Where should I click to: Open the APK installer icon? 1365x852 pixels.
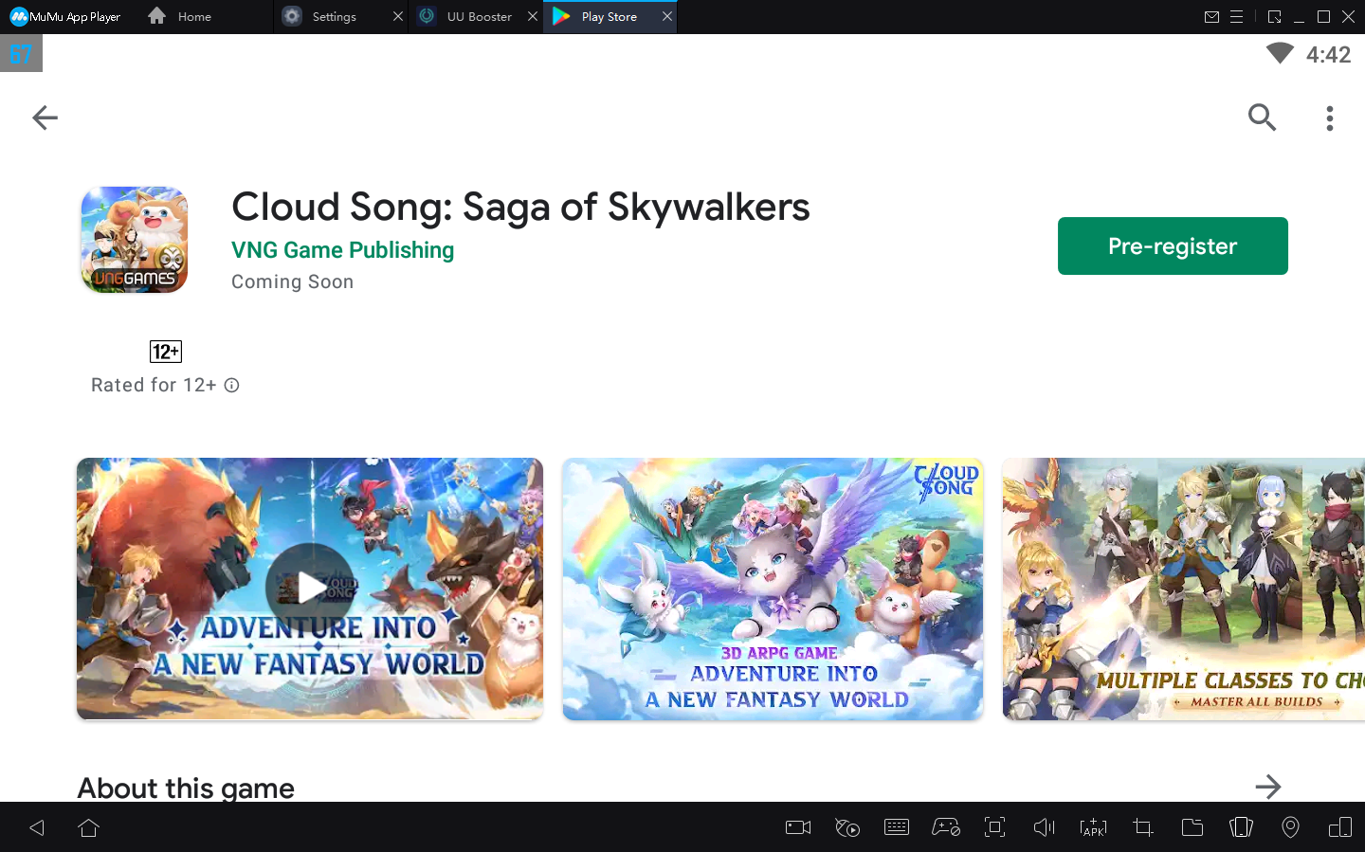pyautogui.click(x=1093, y=826)
